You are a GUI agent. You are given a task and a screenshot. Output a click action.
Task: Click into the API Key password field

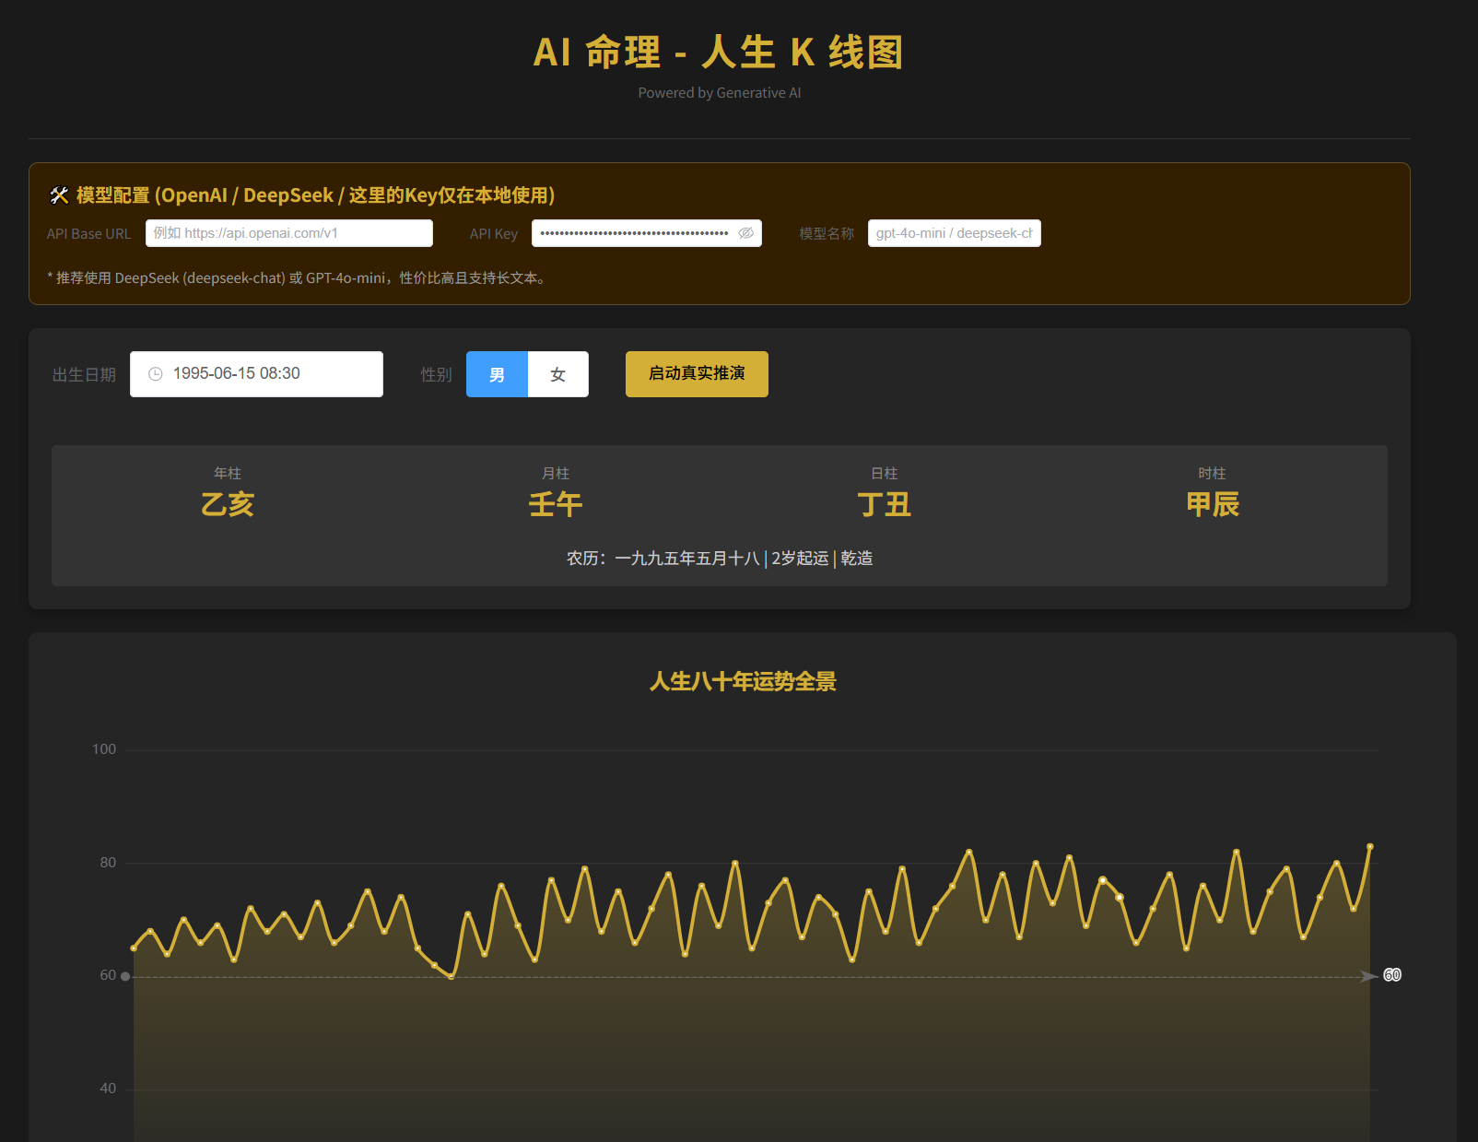(x=634, y=233)
